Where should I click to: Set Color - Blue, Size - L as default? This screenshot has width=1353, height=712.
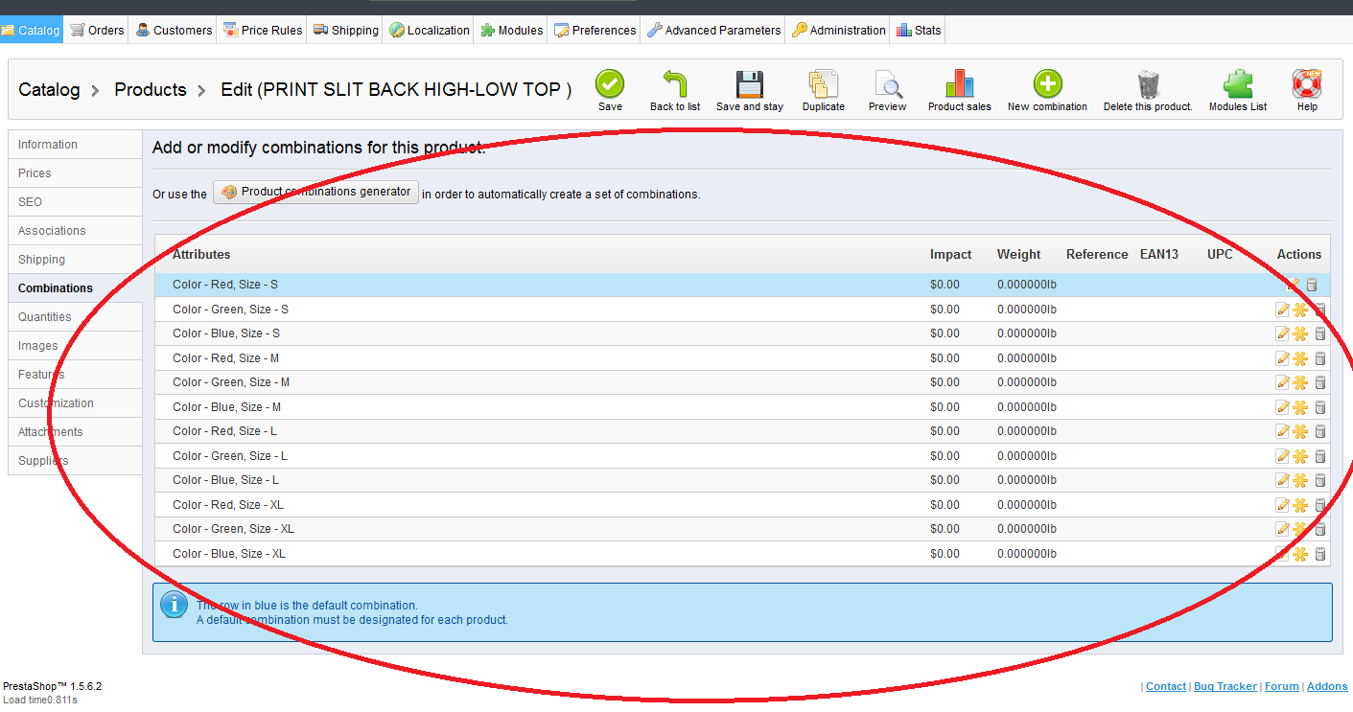point(1300,480)
